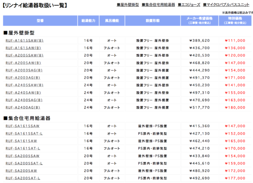This screenshot has height=183, width=253.
Task: Open model RUF-A2400AG(B) link
Action: tap(23, 108)
